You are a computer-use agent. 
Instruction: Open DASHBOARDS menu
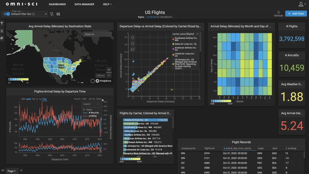tap(57, 4)
